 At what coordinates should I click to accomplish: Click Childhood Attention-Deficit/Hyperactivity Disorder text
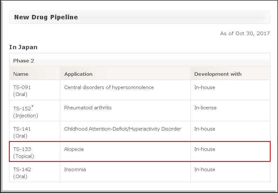click(123, 129)
